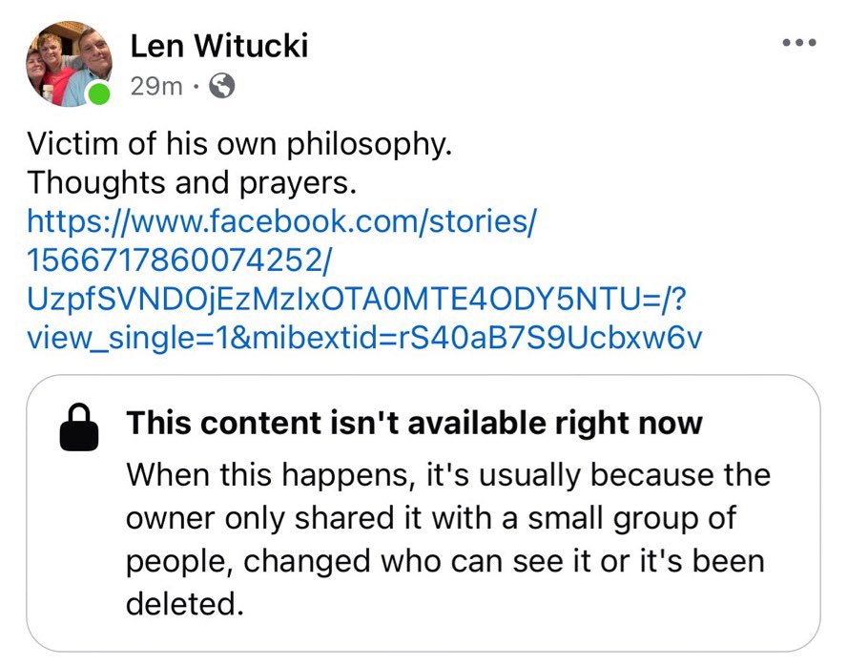Open Len Witucki's profile picture
Screen dimensions: 847x666
pyautogui.click(x=69, y=64)
